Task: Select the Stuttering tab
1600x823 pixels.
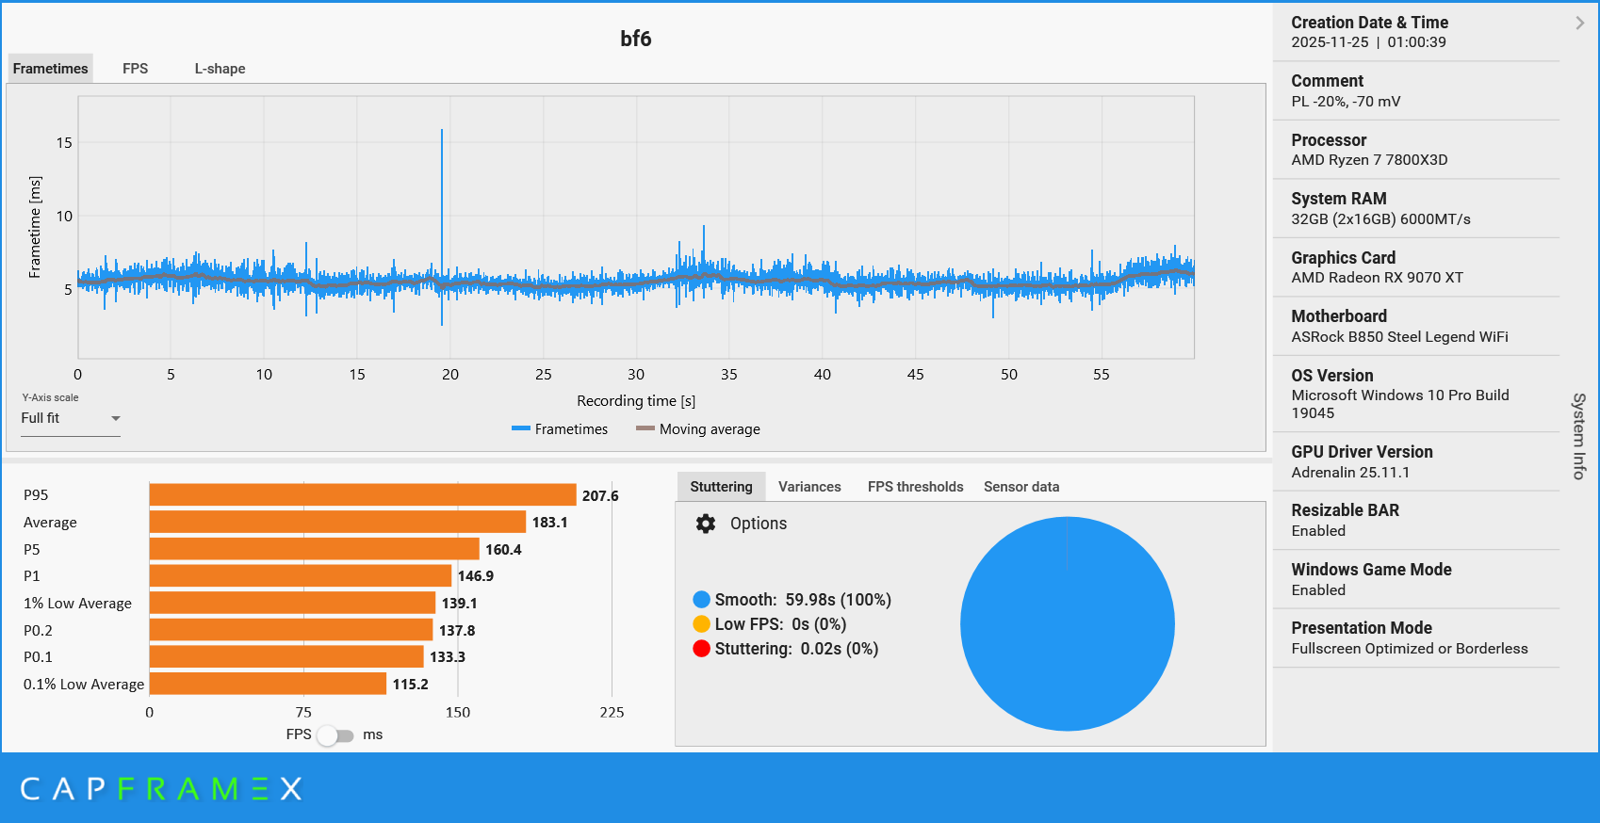Action: [x=721, y=487]
